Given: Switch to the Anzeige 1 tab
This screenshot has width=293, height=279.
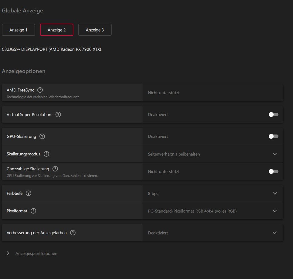Looking at the screenshot, I should pyautogui.click(x=19, y=30).
